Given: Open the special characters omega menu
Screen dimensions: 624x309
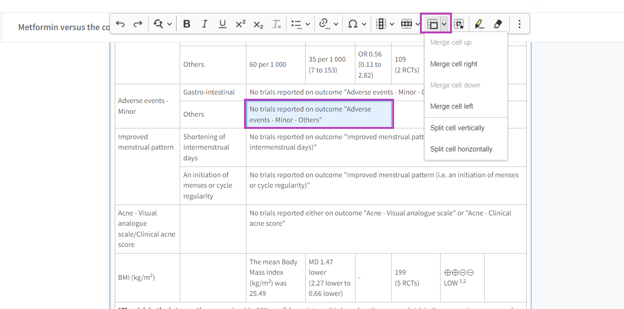Looking at the screenshot, I should coord(357,24).
